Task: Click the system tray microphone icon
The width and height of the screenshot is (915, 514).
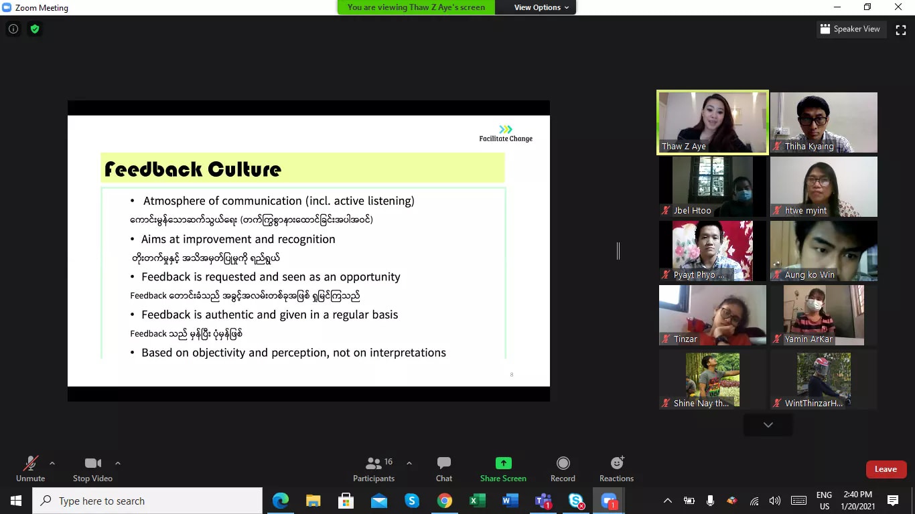Action: coord(710,501)
